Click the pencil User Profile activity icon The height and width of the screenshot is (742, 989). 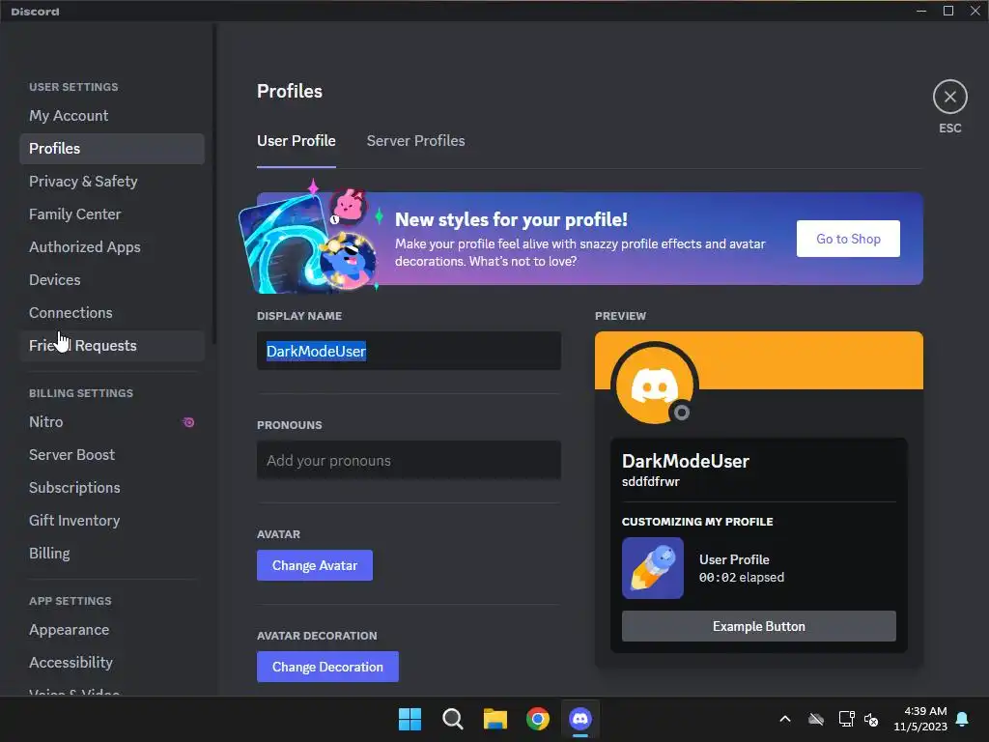[653, 568]
